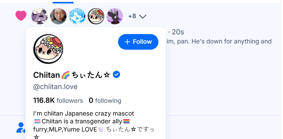
Task: Click the pink heart like icon
Action: [21, 16]
